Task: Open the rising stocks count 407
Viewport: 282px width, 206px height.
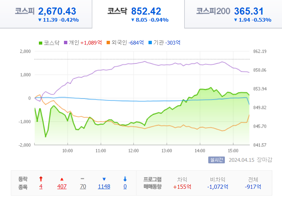Action: (62, 187)
